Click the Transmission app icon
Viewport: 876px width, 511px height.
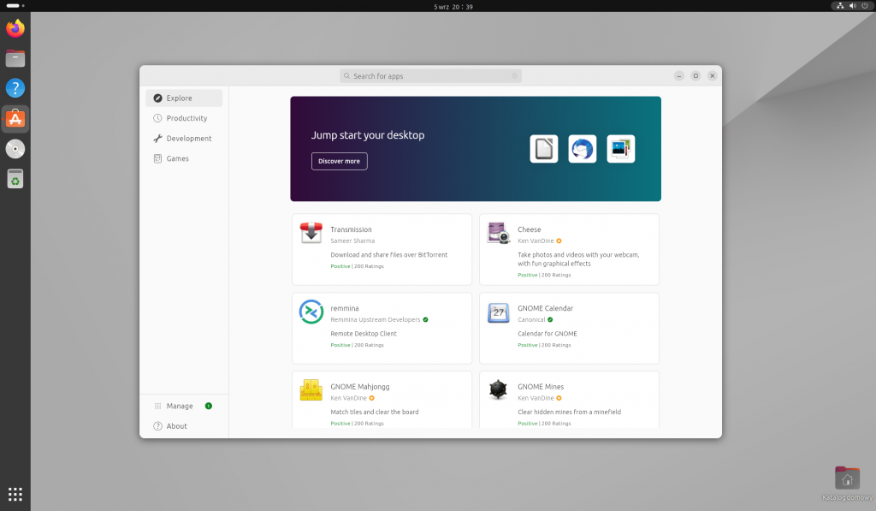310,232
